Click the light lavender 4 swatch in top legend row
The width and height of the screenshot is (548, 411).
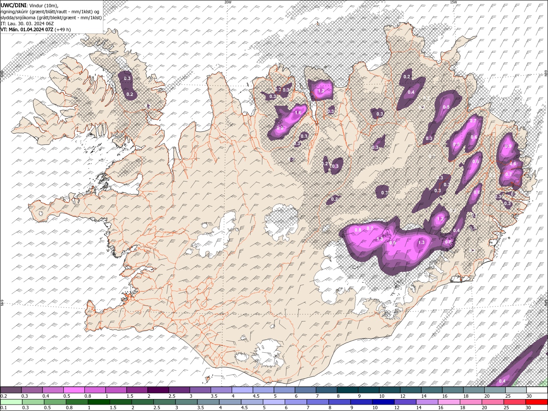coord(242,390)
